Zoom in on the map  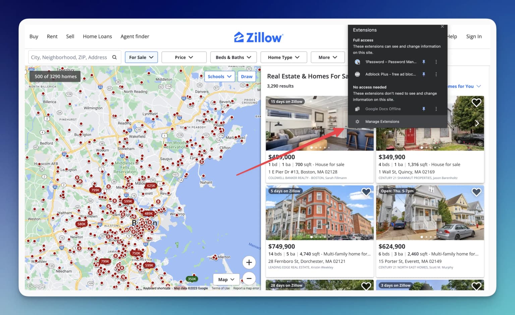249,262
